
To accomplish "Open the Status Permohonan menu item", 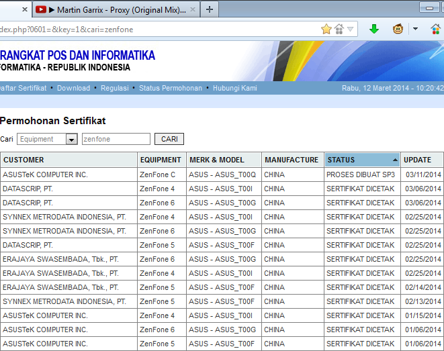I will click(170, 88).
